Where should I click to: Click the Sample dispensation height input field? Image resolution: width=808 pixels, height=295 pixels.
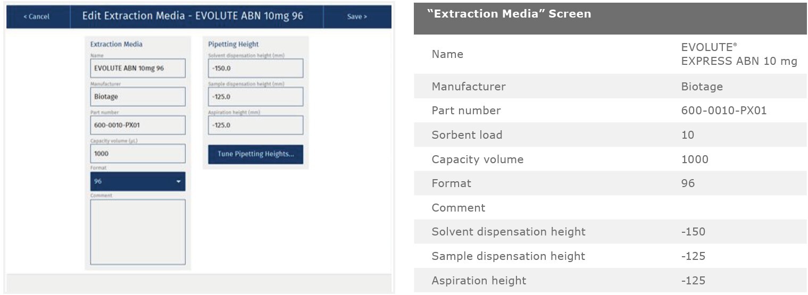tap(255, 97)
